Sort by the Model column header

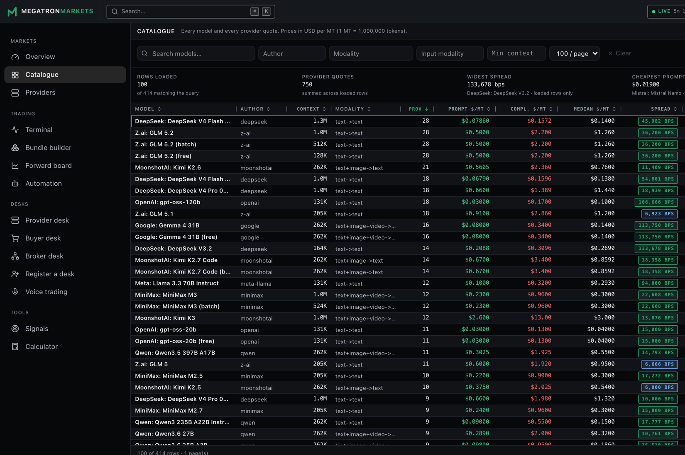coord(148,109)
